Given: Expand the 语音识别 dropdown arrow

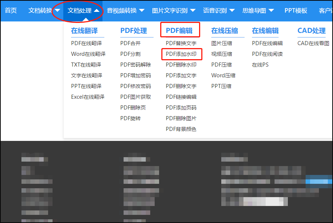Looking at the screenshot, I should point(232,10).
